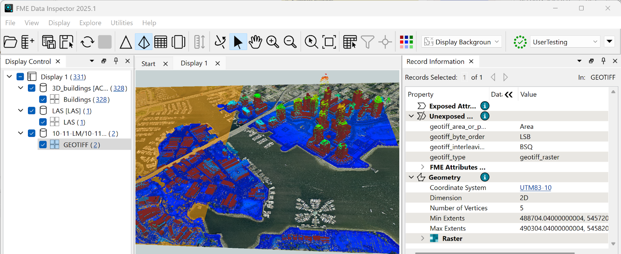Open the Explore menu

pyautogui.click(x=90, y=23)
